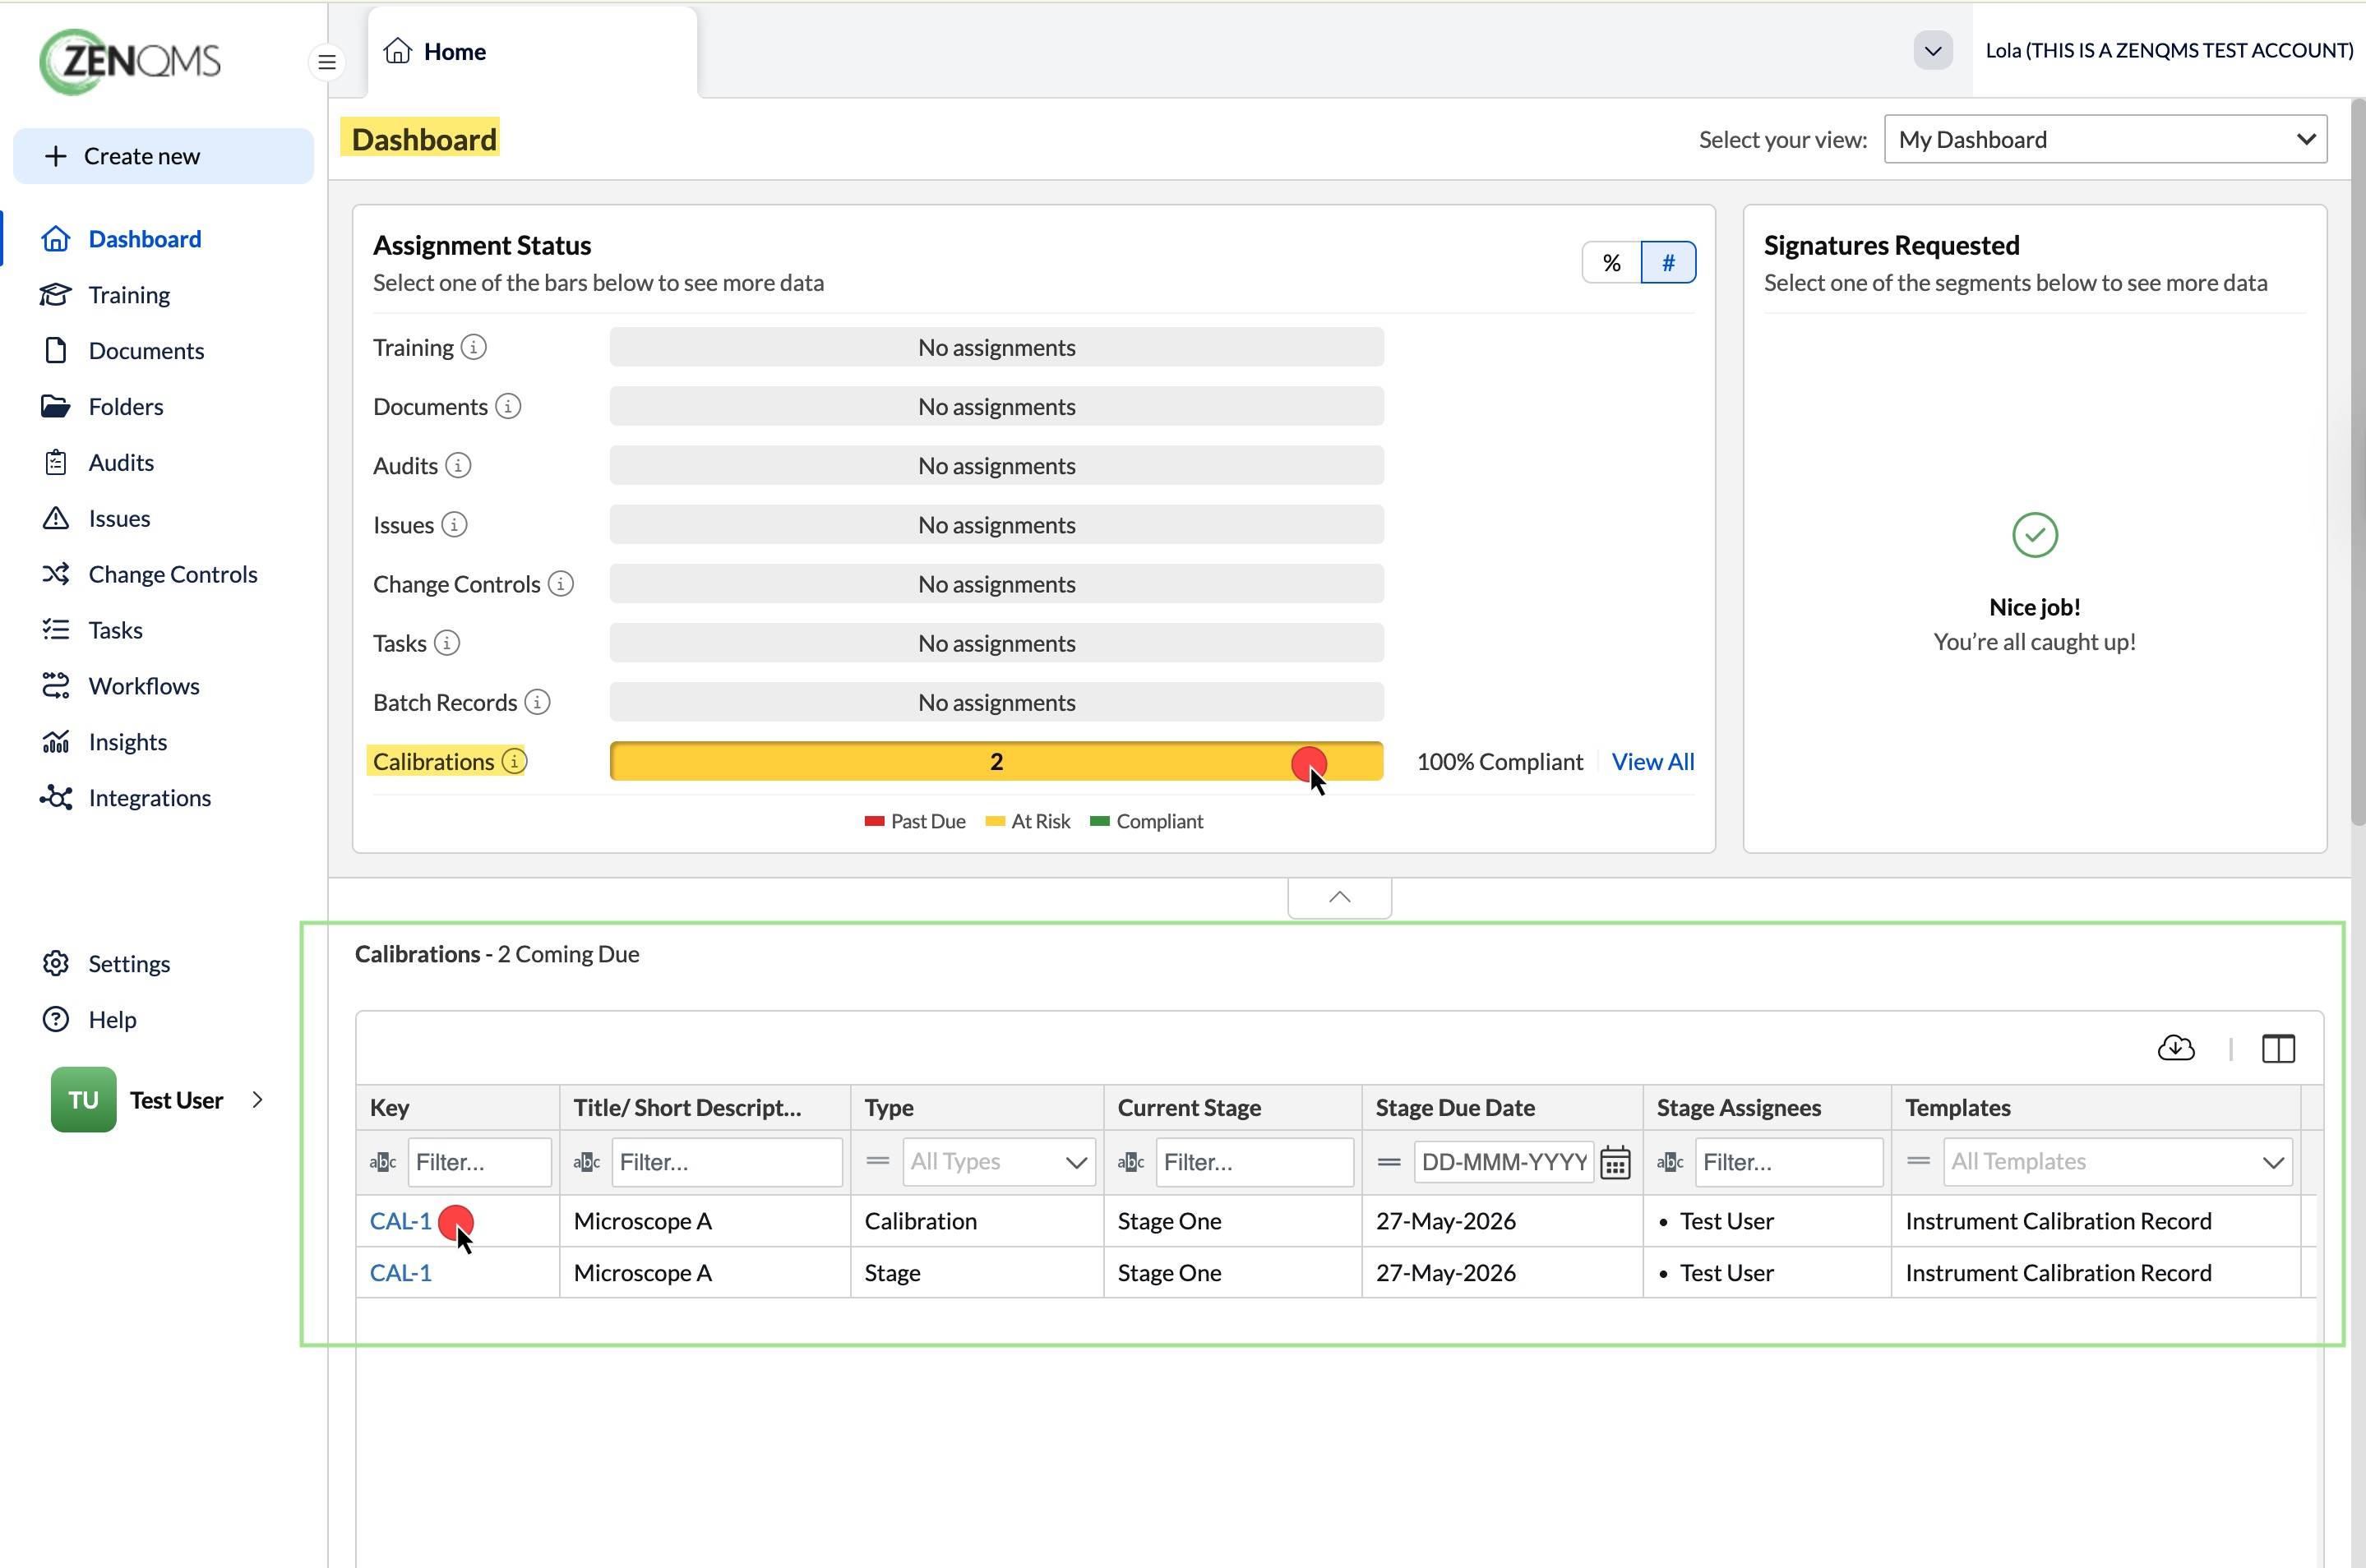Click the Stage Assignees filter input
The height and width of the screenshot is (1568, 2366).
[x=1789, y=1162]
